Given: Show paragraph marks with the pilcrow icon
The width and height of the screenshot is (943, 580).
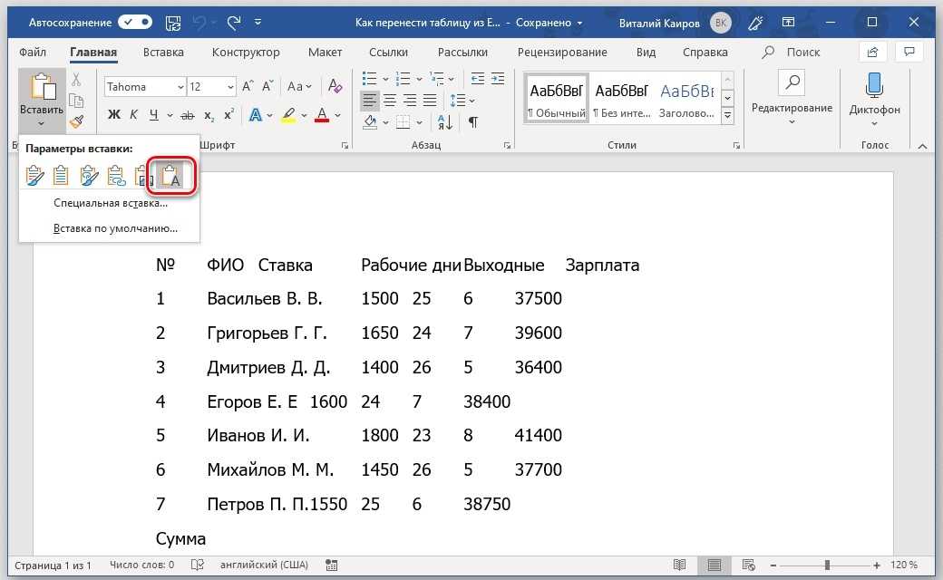Looking at the screenshot, I should [472, 121].
